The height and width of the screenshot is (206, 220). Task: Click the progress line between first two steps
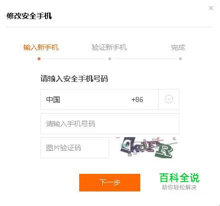(74, 59)
